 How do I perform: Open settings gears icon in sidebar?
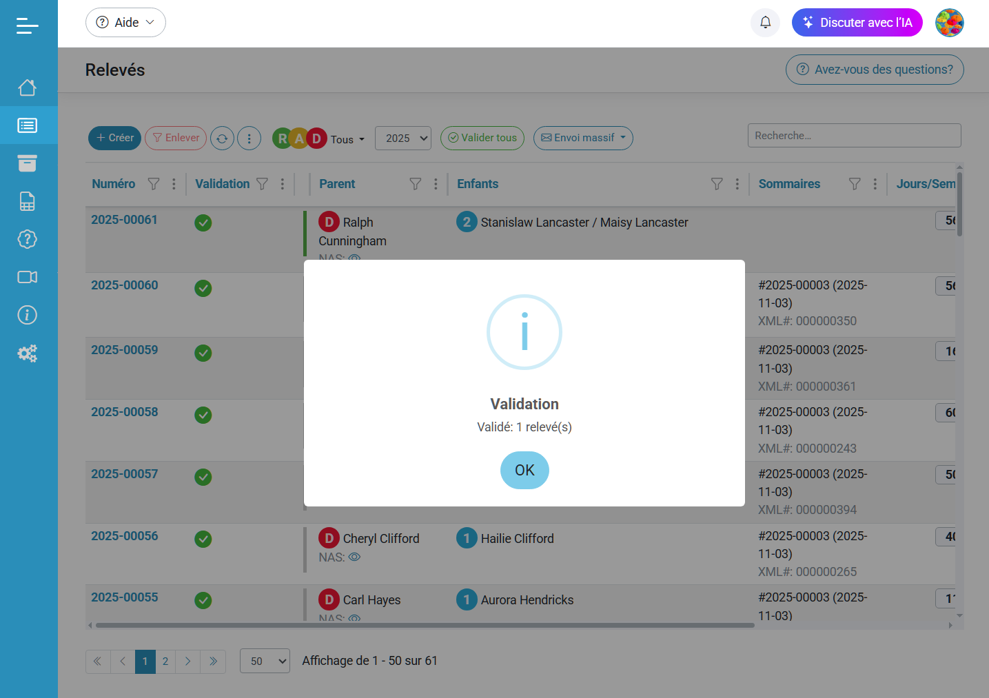click(x=28, y=353)
